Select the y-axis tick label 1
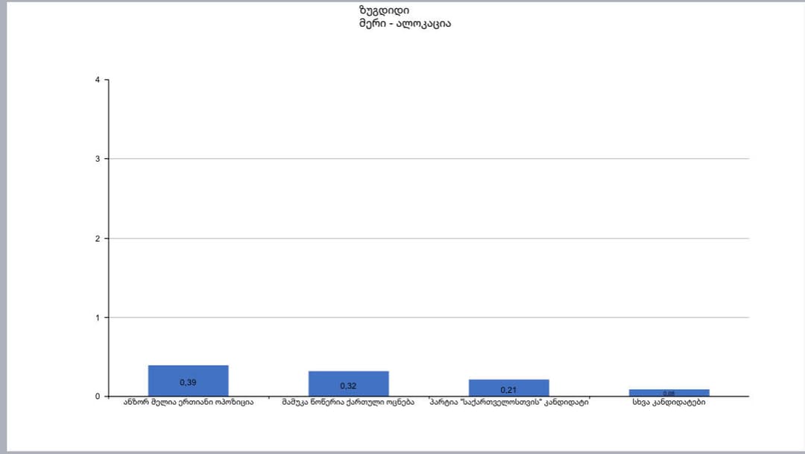 tap(97, 318)
